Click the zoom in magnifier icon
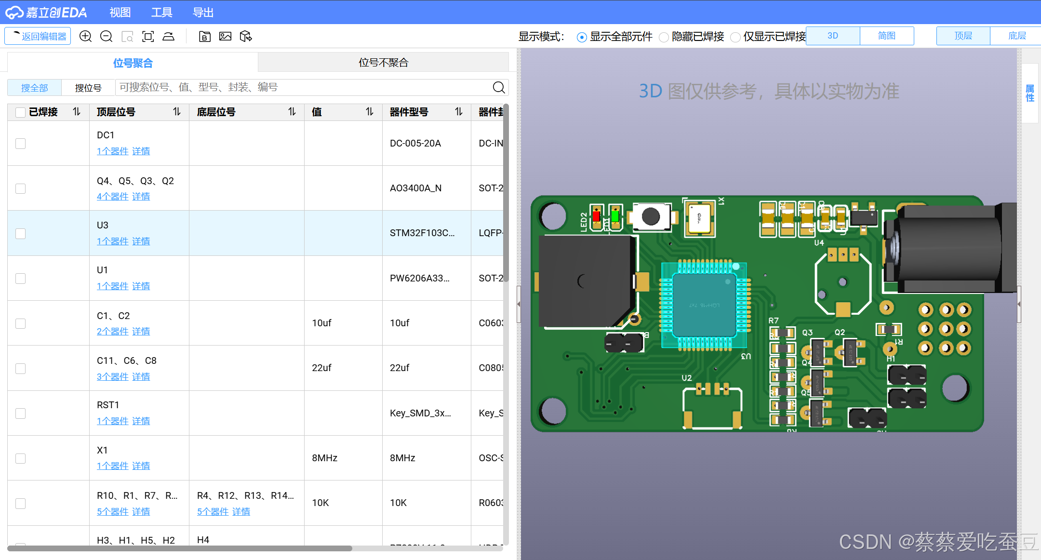The image size is (1041, 560). [x=85, y=37]
